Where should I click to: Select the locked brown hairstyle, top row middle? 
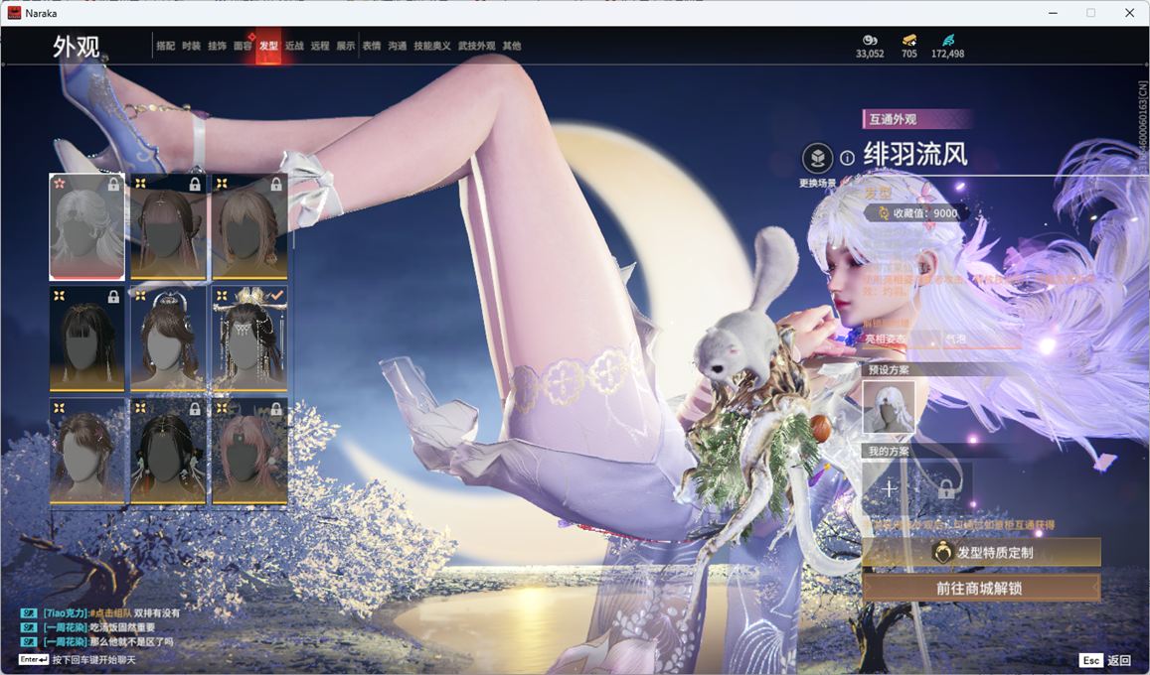(168, 227)
